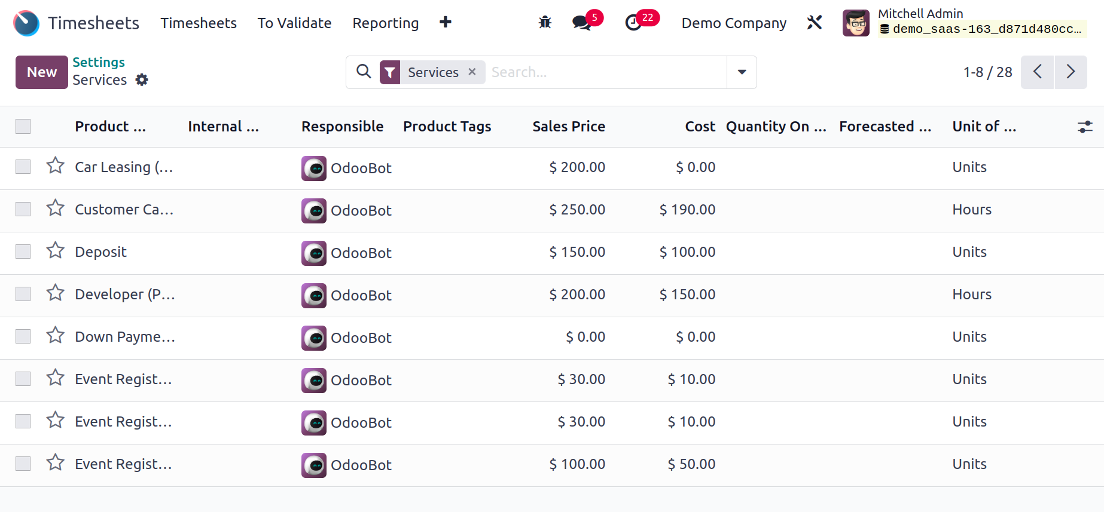
Task: Remove the Services filter from search
Action: (472, 72)
